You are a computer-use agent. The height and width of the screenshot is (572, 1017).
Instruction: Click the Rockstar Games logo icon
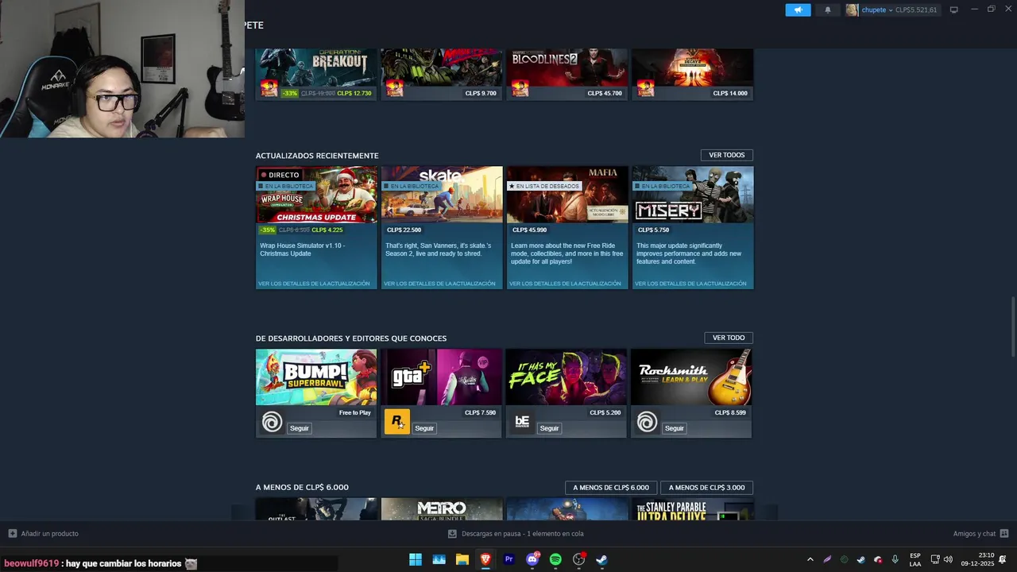click(396, 422)
